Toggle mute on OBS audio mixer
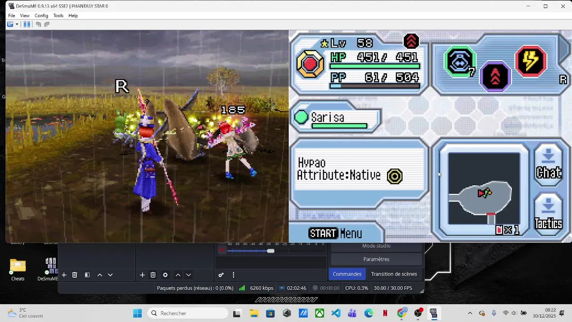572x322 pixels. click(222, 250)
